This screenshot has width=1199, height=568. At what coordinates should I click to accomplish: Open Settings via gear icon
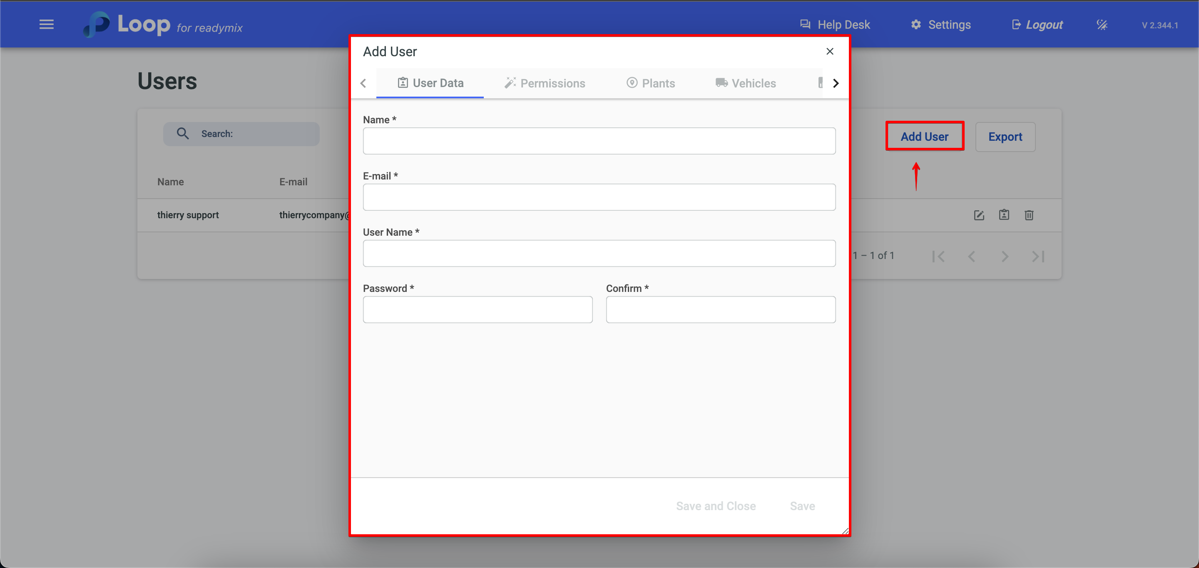[x=915, y=25]
